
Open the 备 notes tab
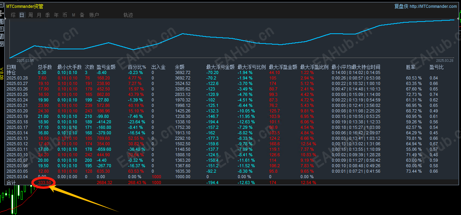[x=82, y=15]
